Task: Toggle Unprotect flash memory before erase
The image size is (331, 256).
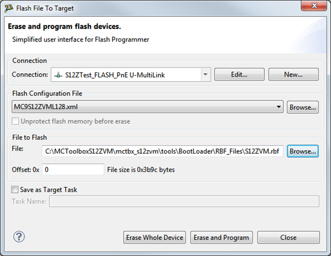Action: point(16,121)
